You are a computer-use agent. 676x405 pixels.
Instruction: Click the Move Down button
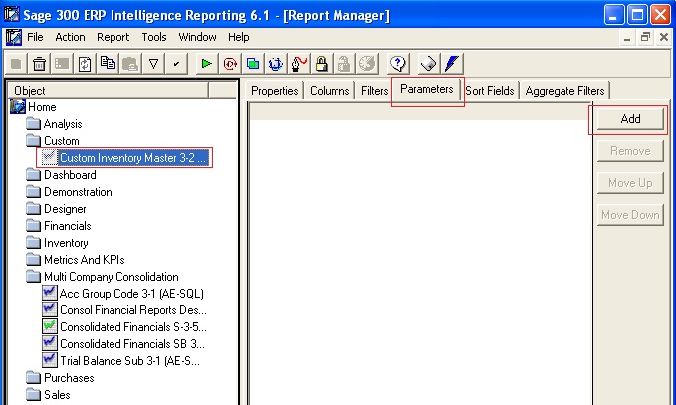[630, 215]
